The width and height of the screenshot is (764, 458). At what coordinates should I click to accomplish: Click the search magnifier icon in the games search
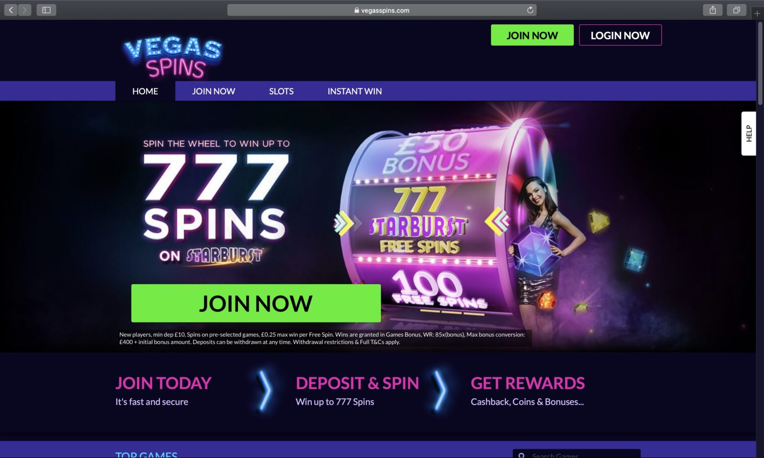(521, 456)
